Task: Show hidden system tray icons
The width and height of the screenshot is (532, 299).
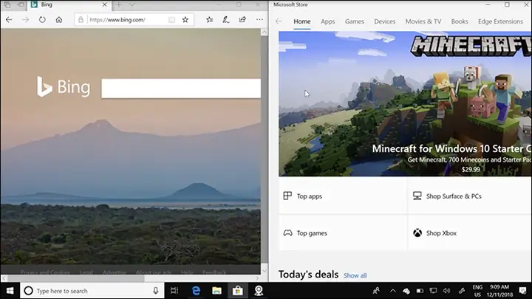Action: pyautogui.click(x=393, y=291)
